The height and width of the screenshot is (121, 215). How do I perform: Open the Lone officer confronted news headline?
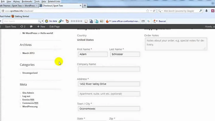pos(125,21)
